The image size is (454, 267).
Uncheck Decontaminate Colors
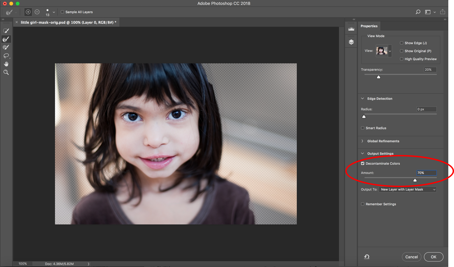[x=363, y=163]
